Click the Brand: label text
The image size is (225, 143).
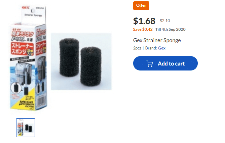pyautogui.click(x=151, y=48)
